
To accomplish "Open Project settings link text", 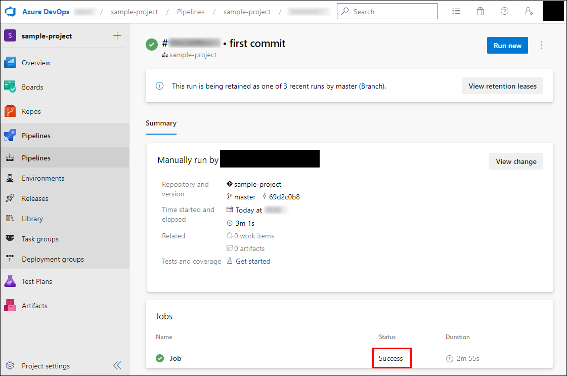I will pos(46,366).
